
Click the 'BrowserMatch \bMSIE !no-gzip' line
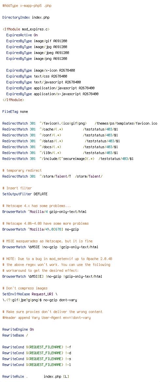click(x=50, y=247)
